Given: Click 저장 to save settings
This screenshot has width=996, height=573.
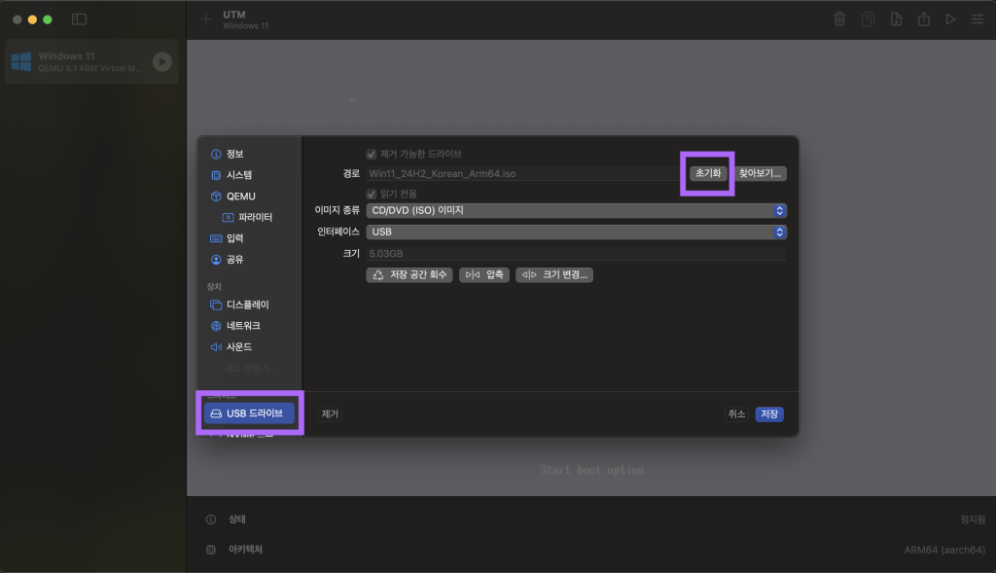Looking at the screenshot, I should pos(769,414).
